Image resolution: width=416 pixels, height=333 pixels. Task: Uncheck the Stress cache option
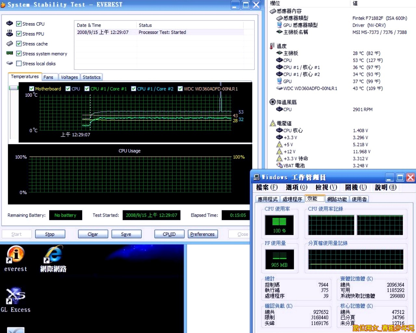point(19,44)
